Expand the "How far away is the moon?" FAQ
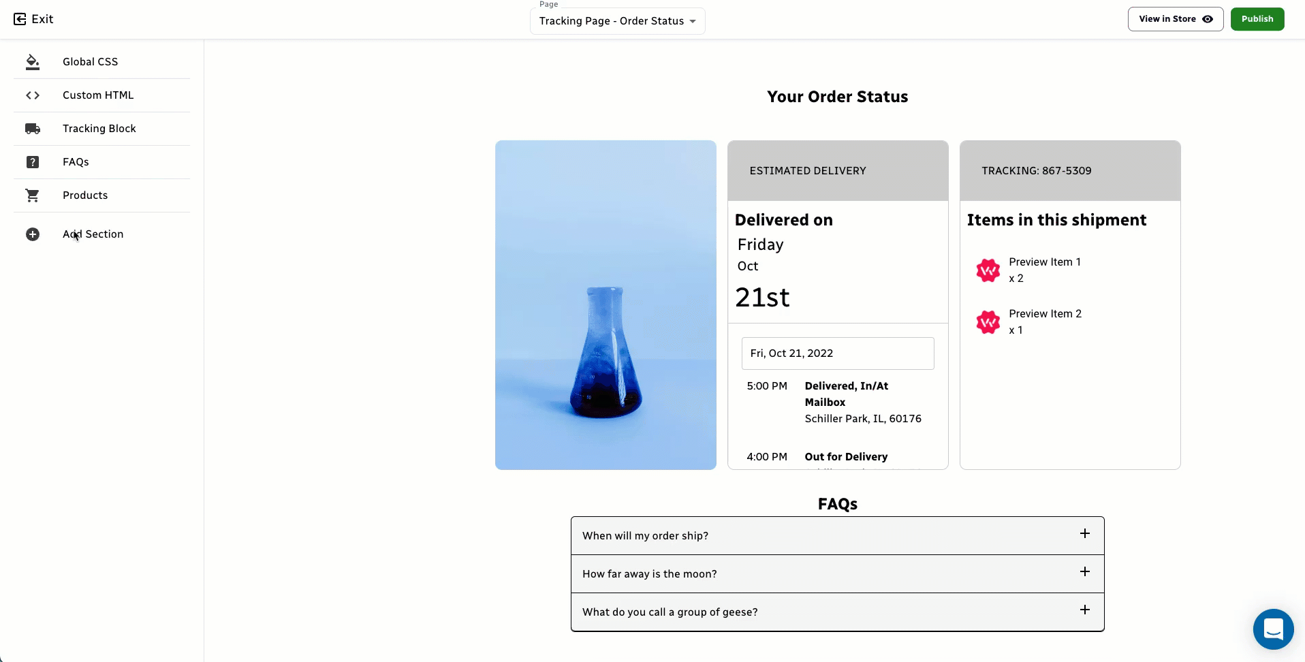 pos(1084,572)
